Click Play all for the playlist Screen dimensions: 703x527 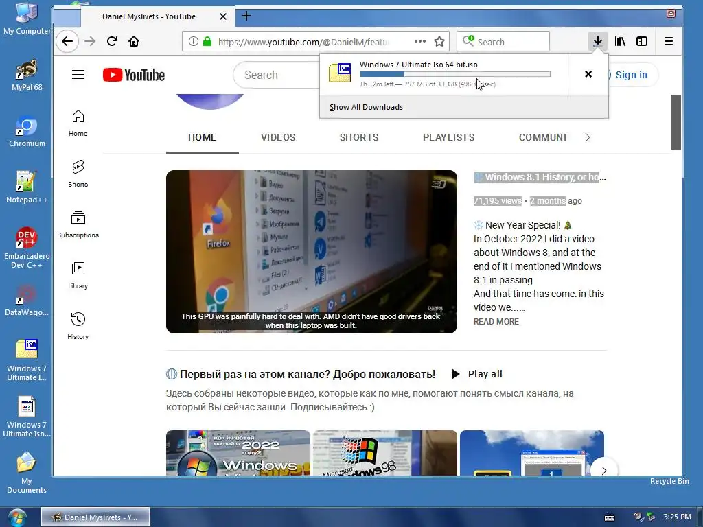(x=476, y=374)
